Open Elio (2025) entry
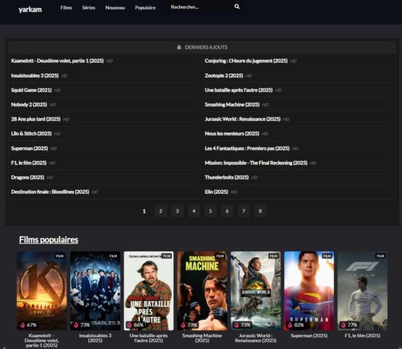 (217, 192)
